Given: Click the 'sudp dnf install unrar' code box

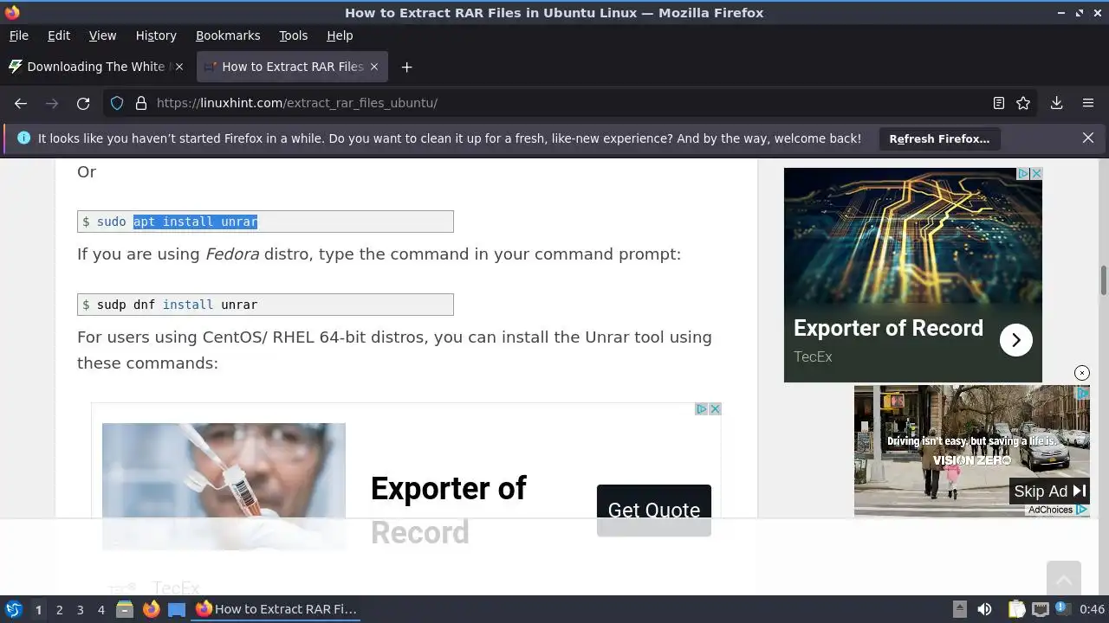Looking at the screenshot, I should (x=265, y=305).
